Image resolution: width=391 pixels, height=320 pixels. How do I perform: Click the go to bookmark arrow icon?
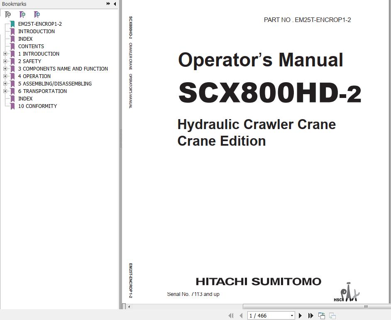[37, 15]
